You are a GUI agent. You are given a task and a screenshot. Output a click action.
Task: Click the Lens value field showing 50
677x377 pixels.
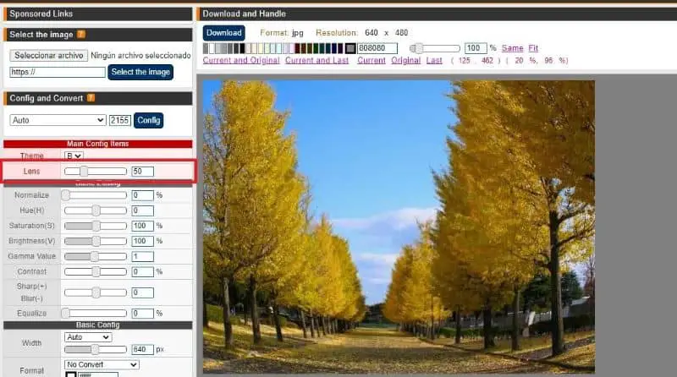142,172
